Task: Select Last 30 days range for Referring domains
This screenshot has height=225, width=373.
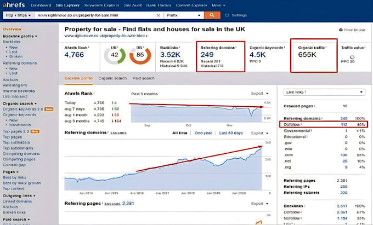Action: [x=231, y=133]
